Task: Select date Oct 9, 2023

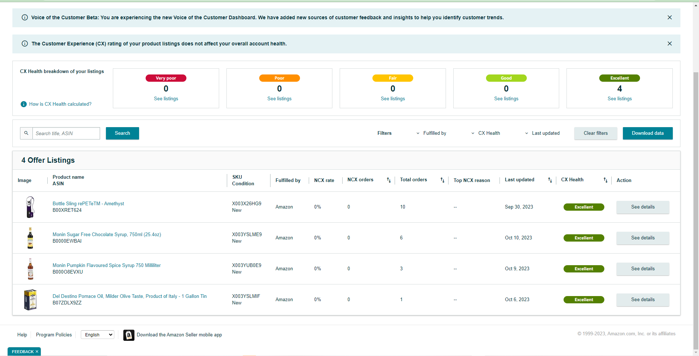Action: point(517,269)
